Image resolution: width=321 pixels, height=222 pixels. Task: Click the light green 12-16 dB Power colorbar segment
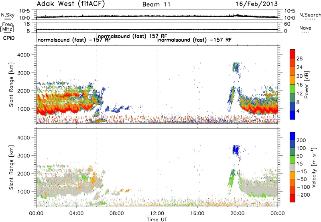click(x=293, y=89)
